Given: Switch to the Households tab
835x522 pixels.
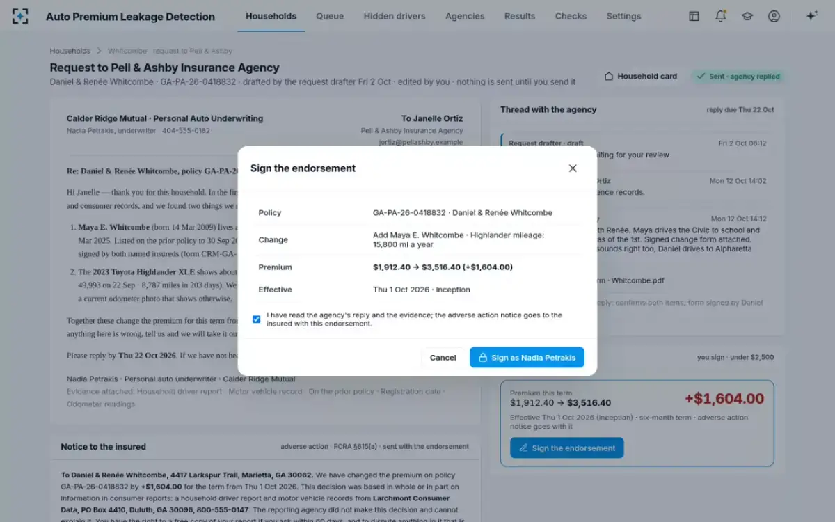Looking at the screenshot, I should [x=271, y=16].
